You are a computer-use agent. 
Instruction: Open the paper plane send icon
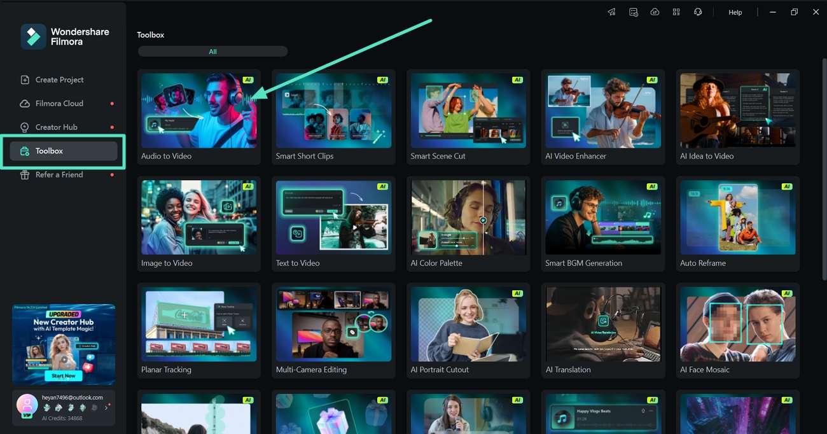pyautogui.click(x=611, y=12)
